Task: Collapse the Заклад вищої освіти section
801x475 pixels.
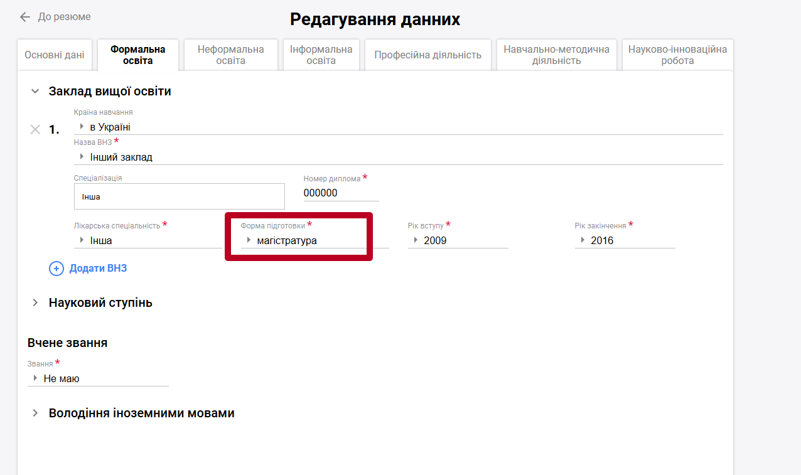Action: 35,92
